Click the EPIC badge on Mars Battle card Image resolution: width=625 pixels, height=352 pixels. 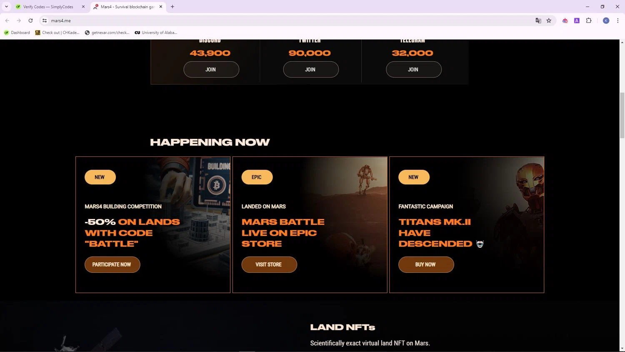coord(257,177)
